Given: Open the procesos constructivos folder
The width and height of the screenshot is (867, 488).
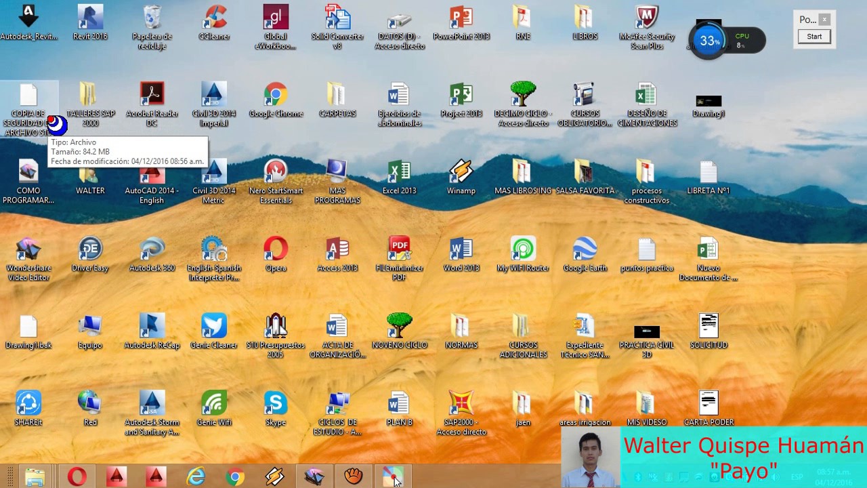Looking at the screenshot, I should [647, 182].
